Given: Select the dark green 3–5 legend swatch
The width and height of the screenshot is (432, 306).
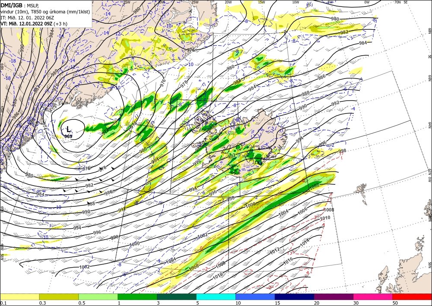Looking at the screenshot, I should (177, 297).
